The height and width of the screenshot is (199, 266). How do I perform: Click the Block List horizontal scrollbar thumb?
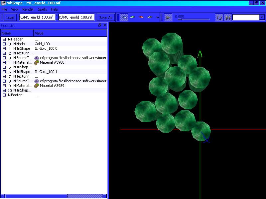pyautogui.click(x=36, y=196)
